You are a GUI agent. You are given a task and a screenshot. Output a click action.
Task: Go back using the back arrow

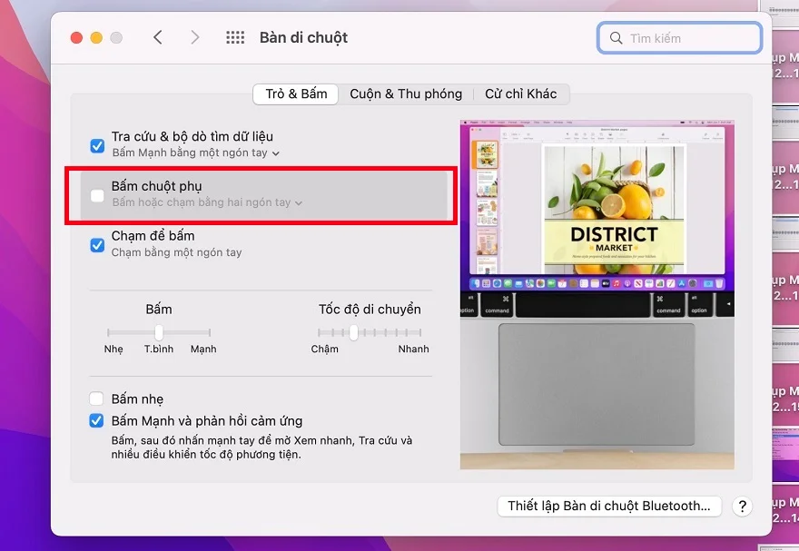pos(158,37)
